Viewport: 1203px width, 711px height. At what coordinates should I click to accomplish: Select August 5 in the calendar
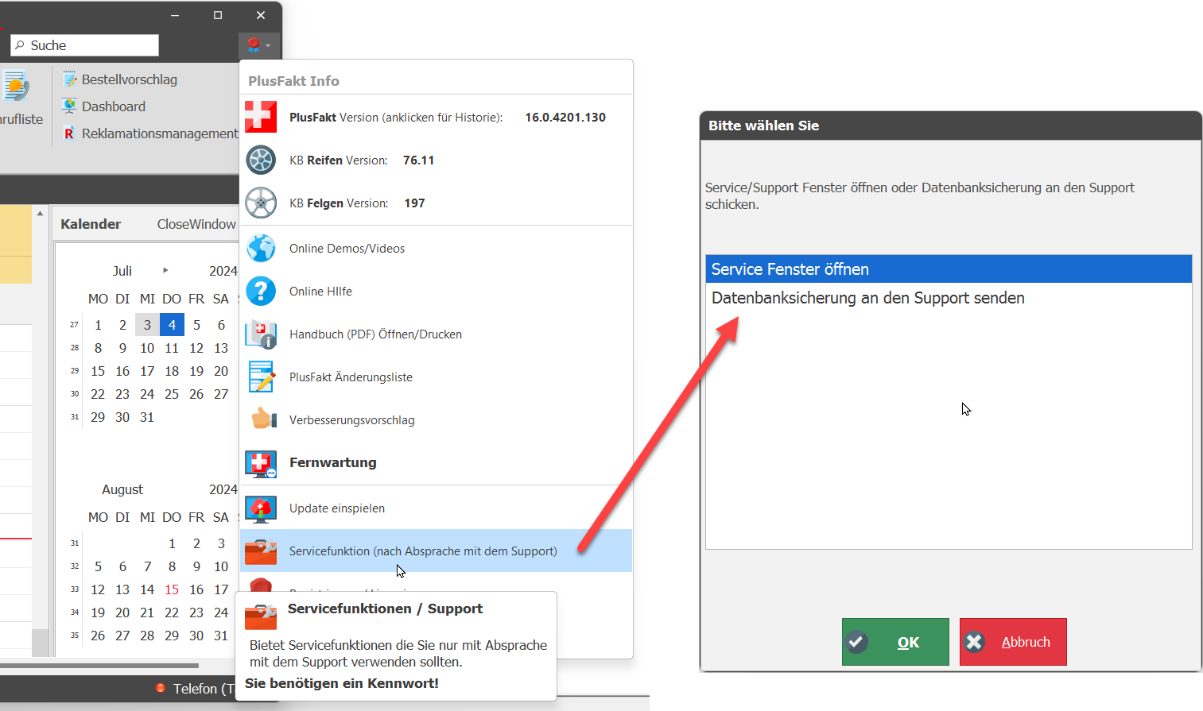(x=98, y=566)
